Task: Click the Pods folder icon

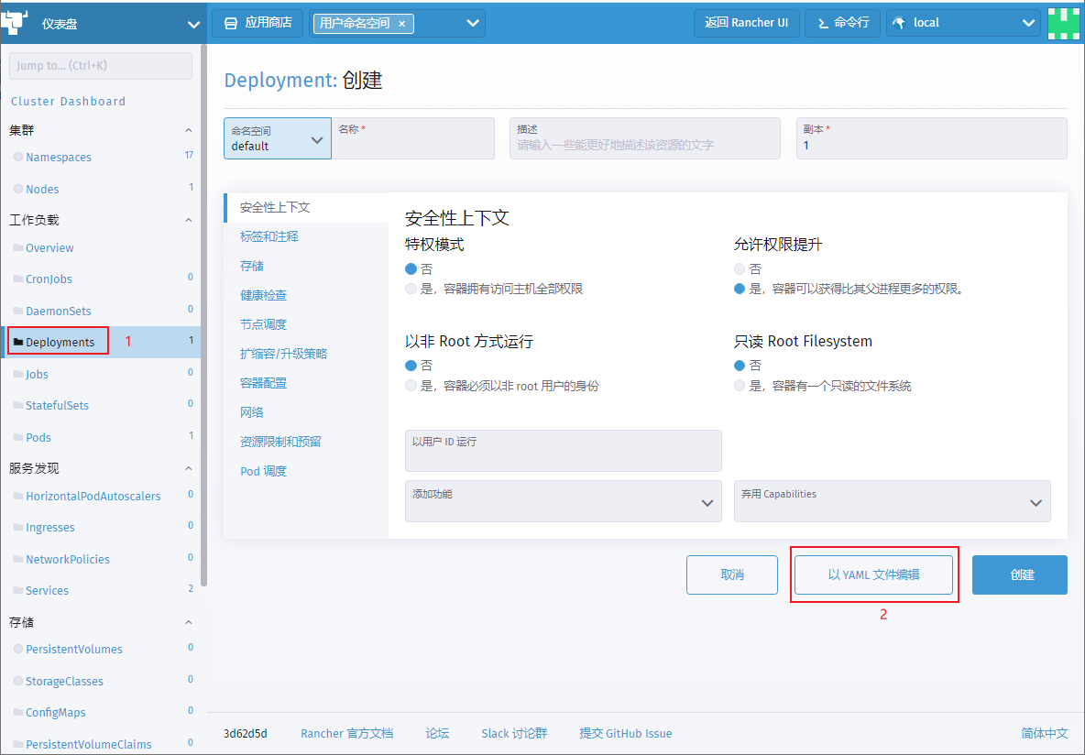Action: coord(18,437)
